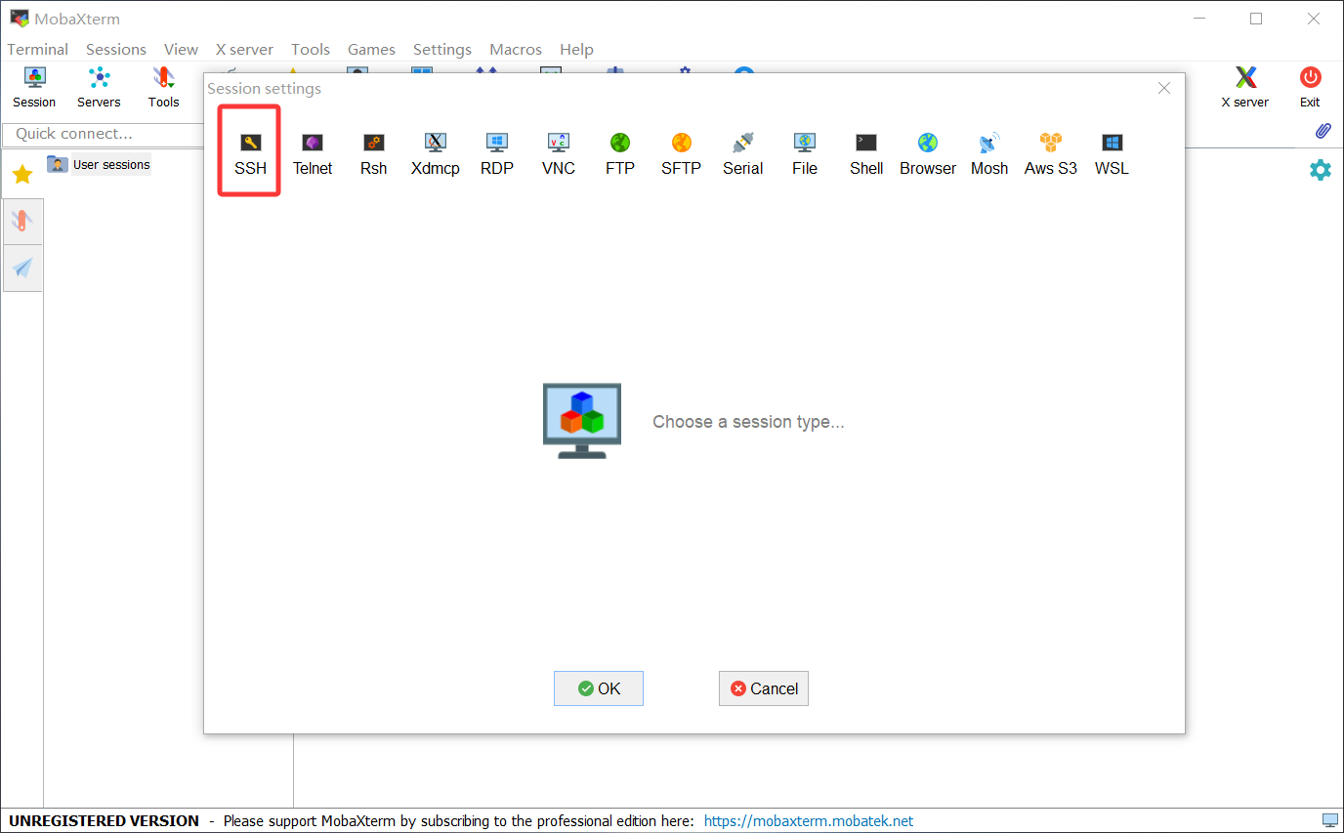Open the X server menu
The image size is (1344, 833).
pos(244,49)
